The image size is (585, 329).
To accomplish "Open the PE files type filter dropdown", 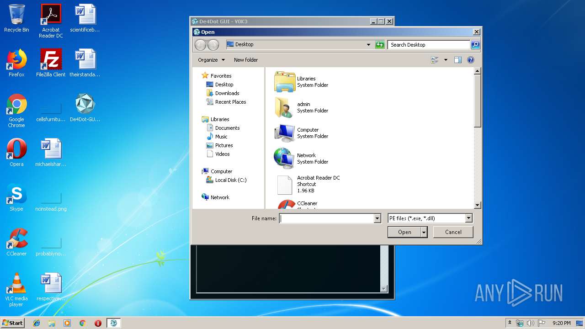I will 468,218.
